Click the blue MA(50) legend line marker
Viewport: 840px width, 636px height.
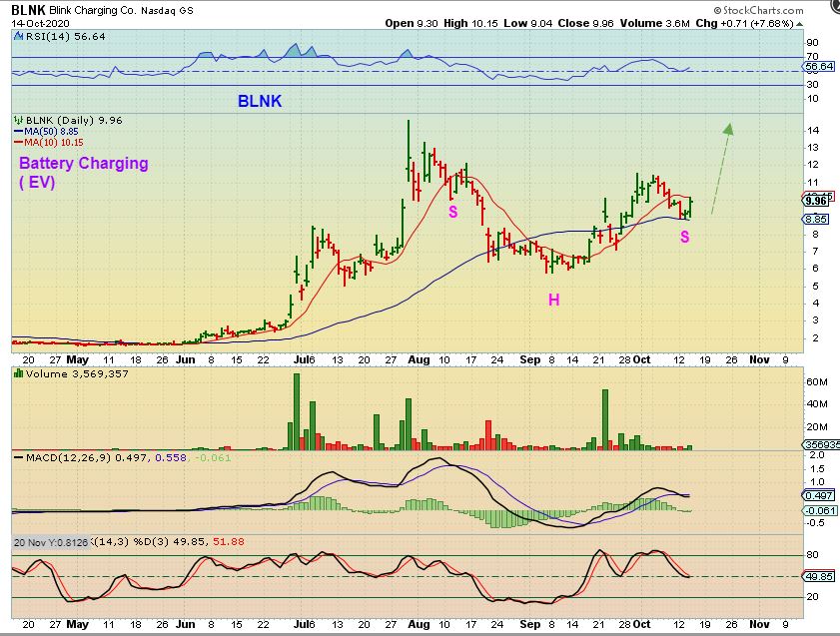coord(19,132)
